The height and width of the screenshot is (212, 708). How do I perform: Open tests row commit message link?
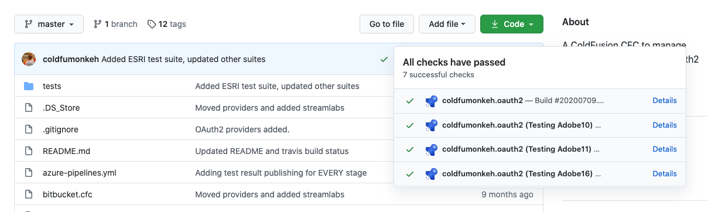coord(277,86)
